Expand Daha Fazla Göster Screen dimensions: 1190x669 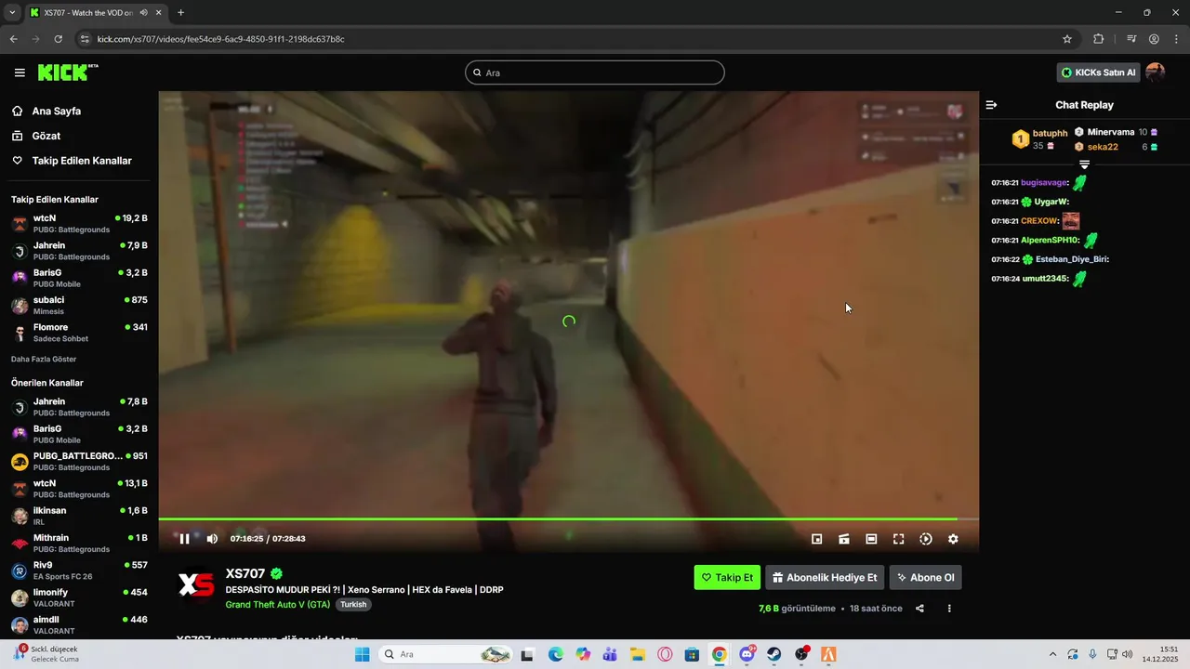(x=44, y=359)
